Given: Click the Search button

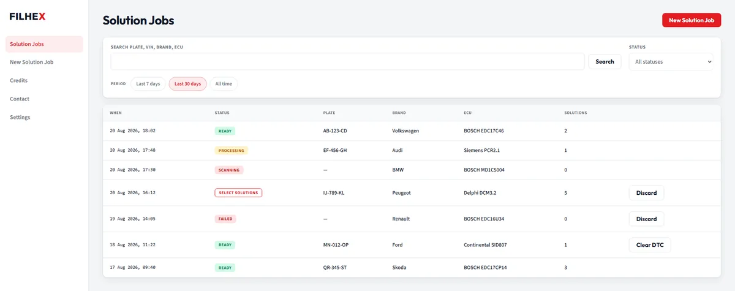Looking at the screenshot, I should [x=605, y=61].
